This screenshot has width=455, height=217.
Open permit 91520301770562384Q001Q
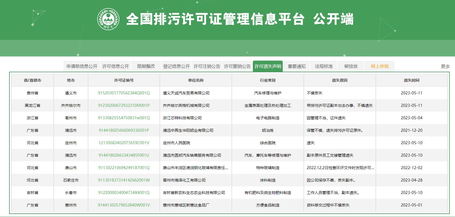pyautogui.click(x=124, y=93)
